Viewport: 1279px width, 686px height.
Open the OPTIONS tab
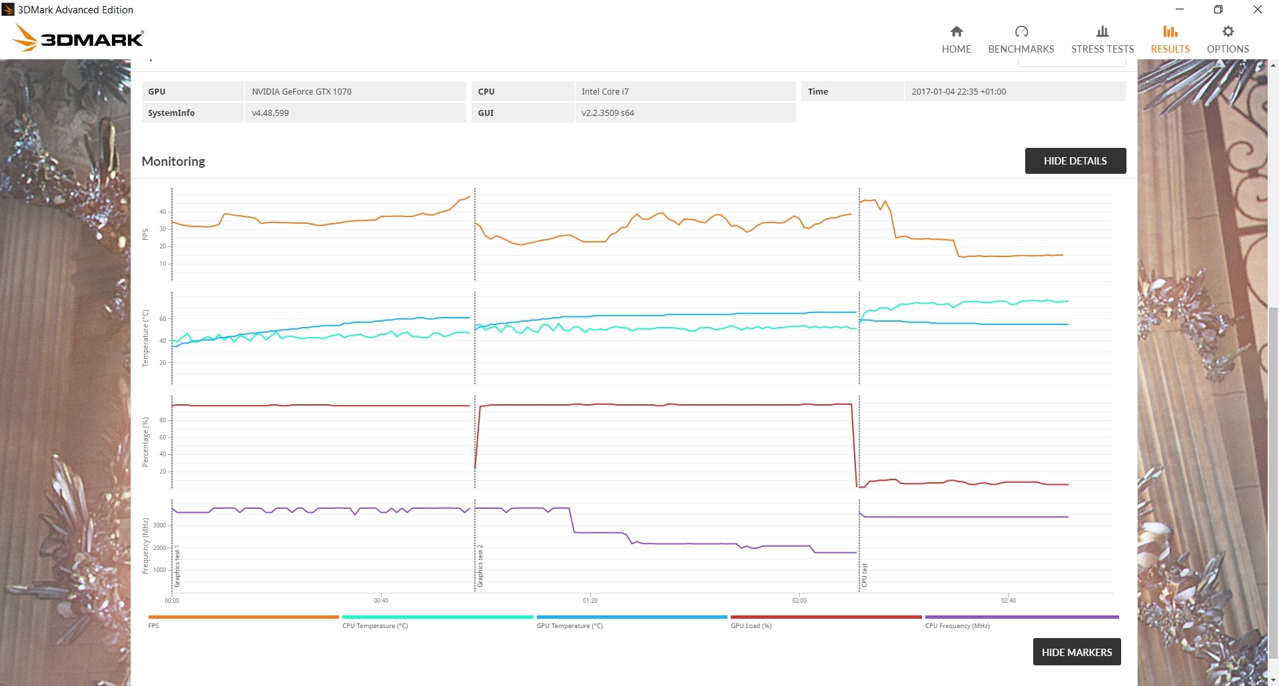coord(1228,40)
